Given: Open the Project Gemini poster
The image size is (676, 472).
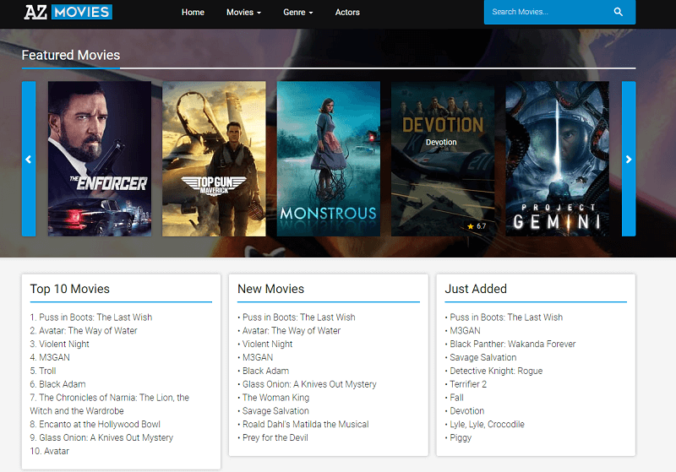Looking at the screenshot, I should click(x=557, y=159).
